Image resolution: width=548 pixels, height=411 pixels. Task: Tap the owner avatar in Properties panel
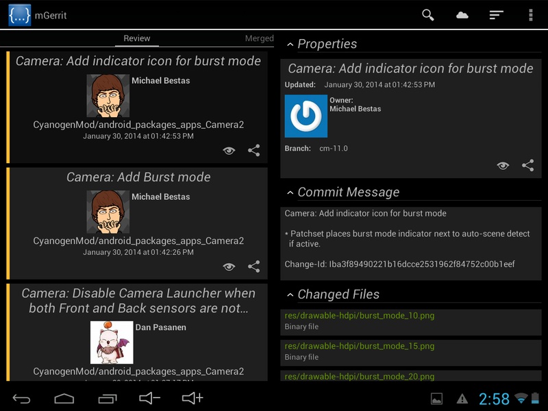click(306, 116)
